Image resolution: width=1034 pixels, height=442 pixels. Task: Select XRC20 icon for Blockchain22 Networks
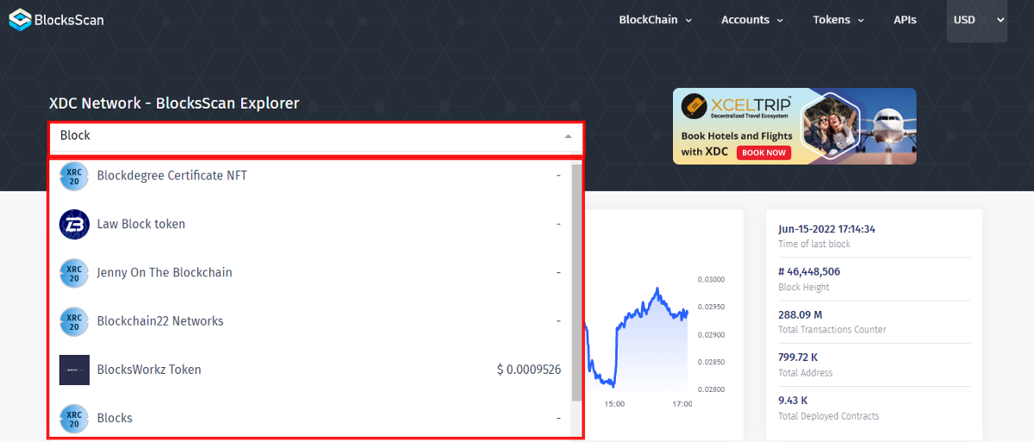click(x=74, y=321)
